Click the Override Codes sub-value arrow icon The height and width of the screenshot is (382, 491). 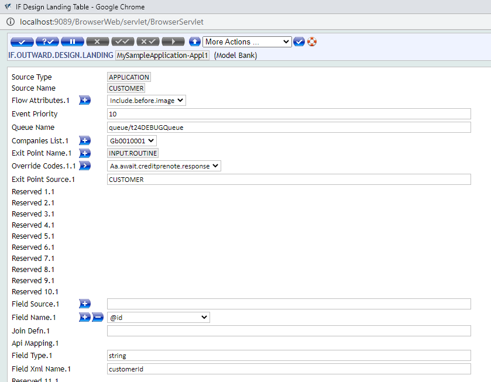[85, 166]
